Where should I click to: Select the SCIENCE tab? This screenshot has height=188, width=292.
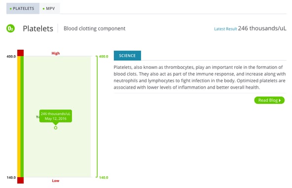tap(127, 56)
